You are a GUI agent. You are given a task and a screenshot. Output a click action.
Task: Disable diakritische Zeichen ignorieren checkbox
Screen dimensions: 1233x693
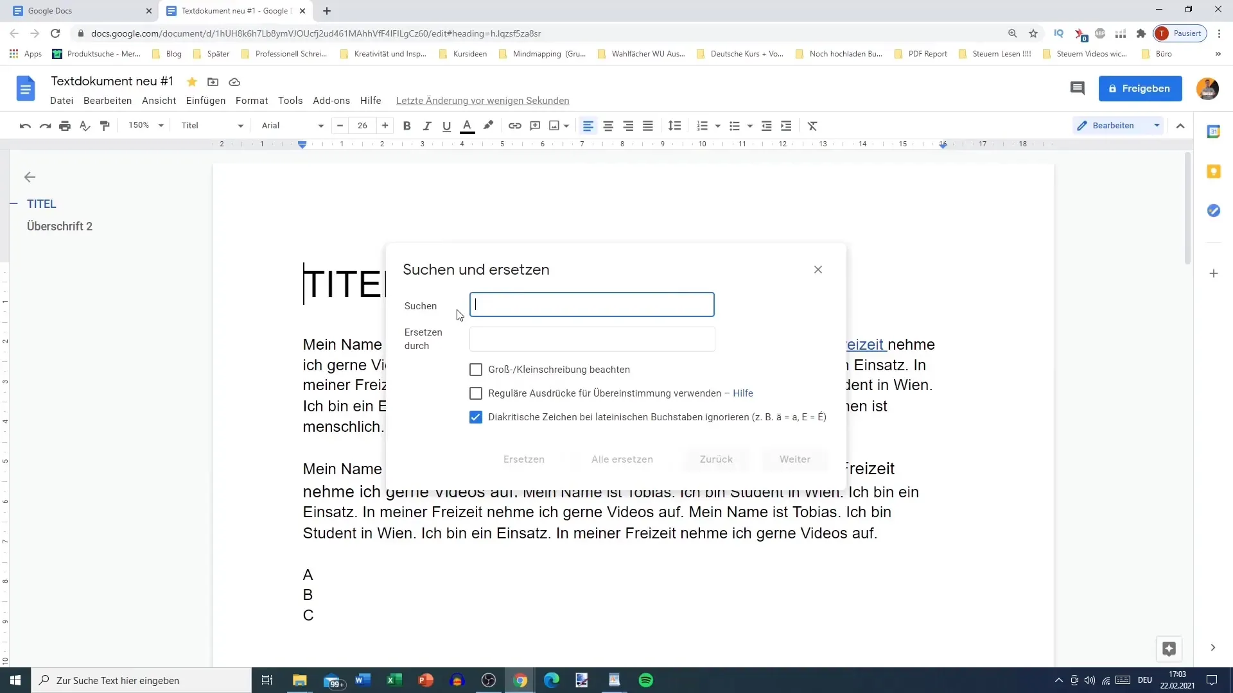(x=476, y=417)
